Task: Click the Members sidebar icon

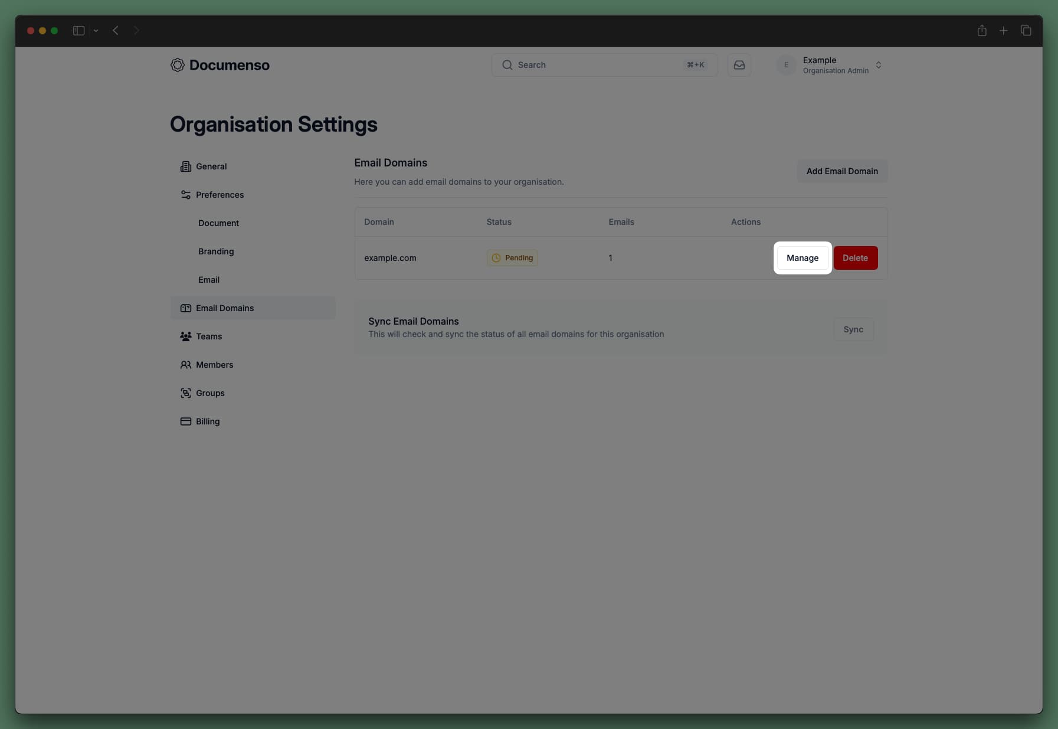Action: point(186,365)
